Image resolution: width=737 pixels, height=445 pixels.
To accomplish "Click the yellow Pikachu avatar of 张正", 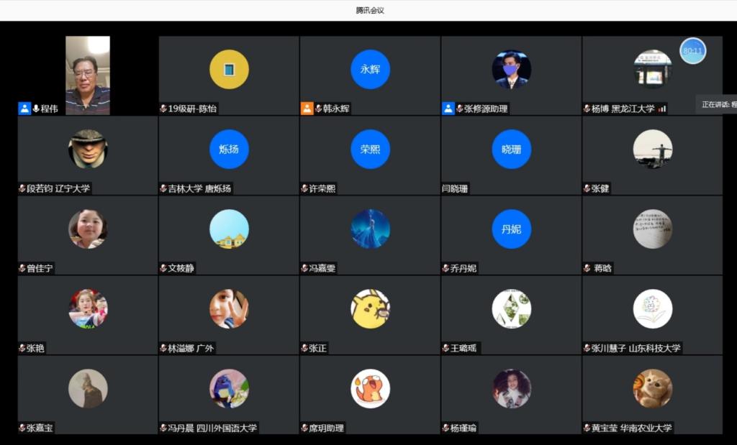I will tap(370, 309).
